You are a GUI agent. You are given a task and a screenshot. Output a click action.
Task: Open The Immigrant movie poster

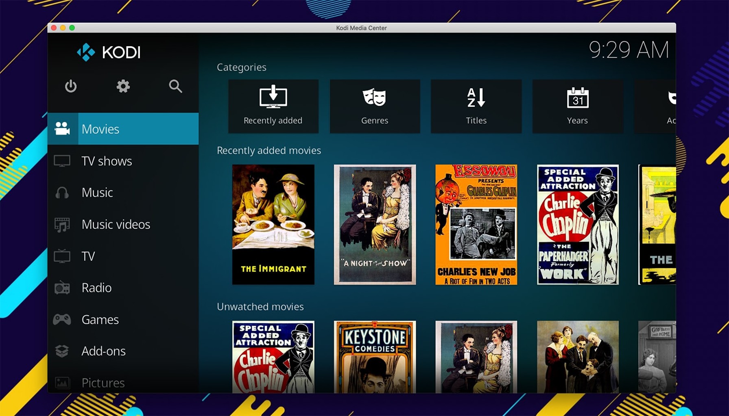pyautogui.click(x=273, y=224)
